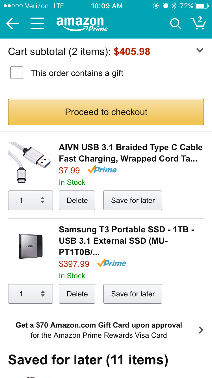
Task: Check 'This order contains a gift'
Action: click(17, 73)
